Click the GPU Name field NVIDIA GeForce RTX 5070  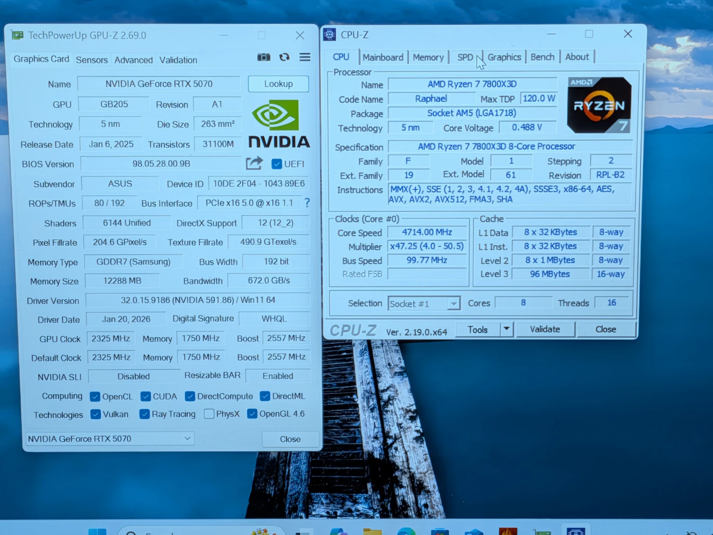tap(159, 84)
